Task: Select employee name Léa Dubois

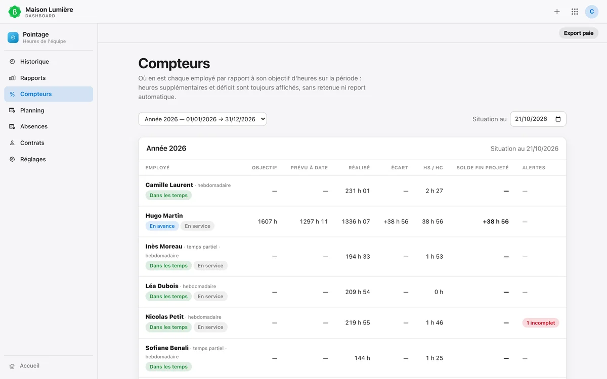Action: point(162,286)
